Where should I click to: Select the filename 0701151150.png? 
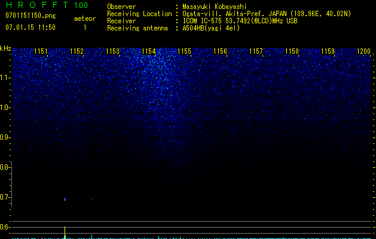tap(30, 16)
